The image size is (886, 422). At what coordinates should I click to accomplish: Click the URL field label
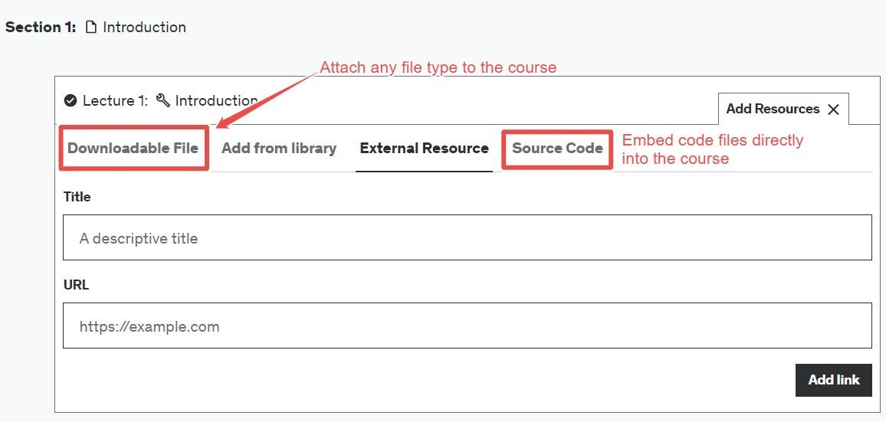(x=77, y=285)
